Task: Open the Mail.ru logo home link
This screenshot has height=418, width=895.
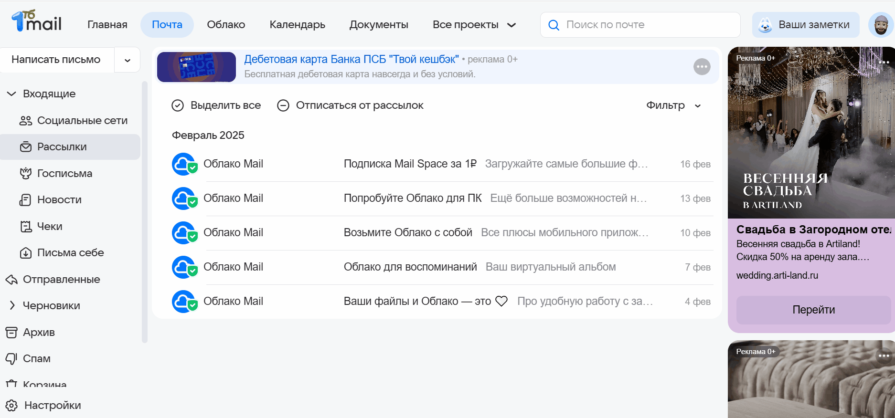Action: [x=37, y=21]
